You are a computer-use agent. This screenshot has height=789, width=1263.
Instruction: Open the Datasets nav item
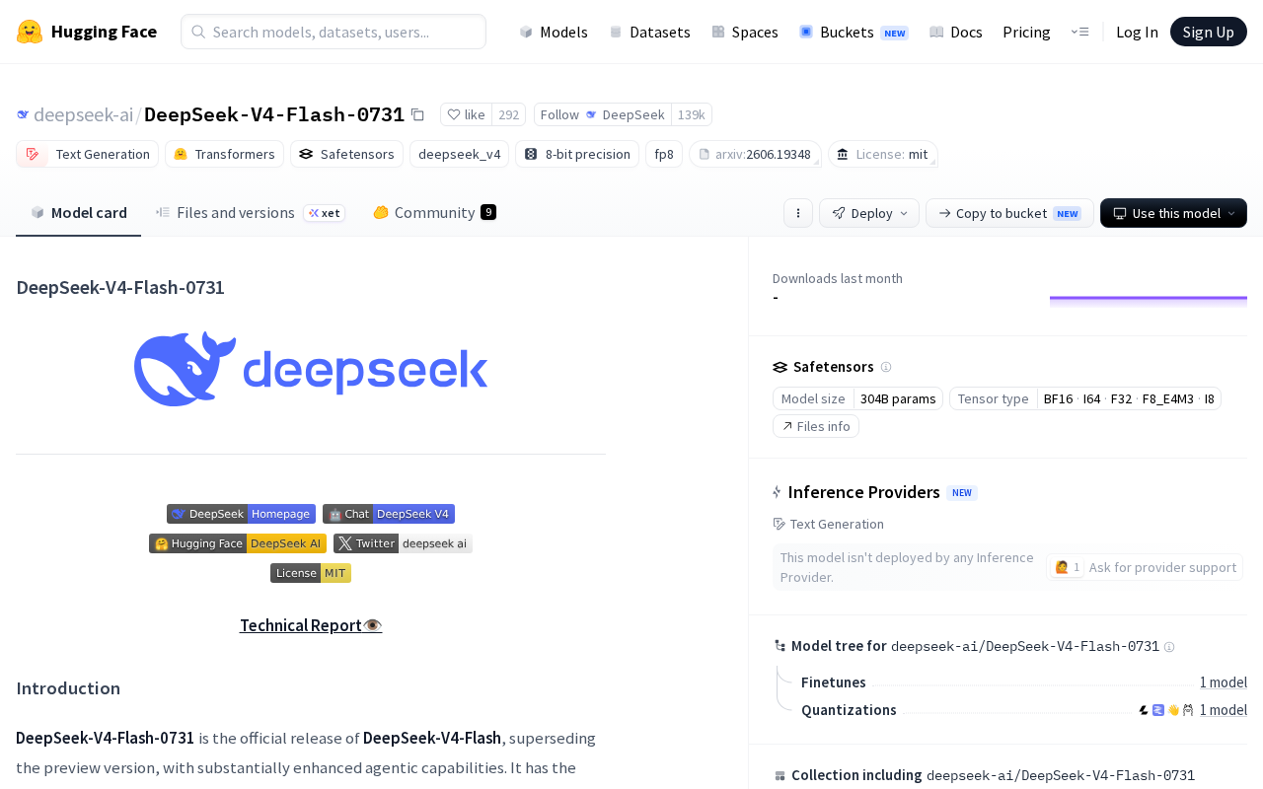coord(649,32)
